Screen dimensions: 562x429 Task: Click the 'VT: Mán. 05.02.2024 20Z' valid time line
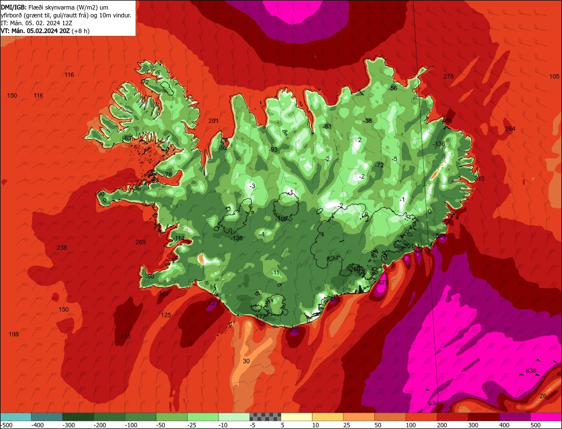tap(35, 31)
